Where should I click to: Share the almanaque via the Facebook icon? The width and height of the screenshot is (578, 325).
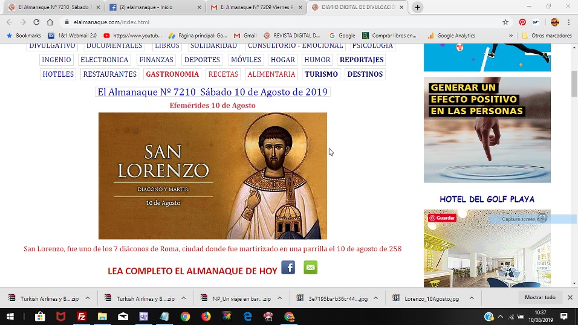[x=288, y=267]
